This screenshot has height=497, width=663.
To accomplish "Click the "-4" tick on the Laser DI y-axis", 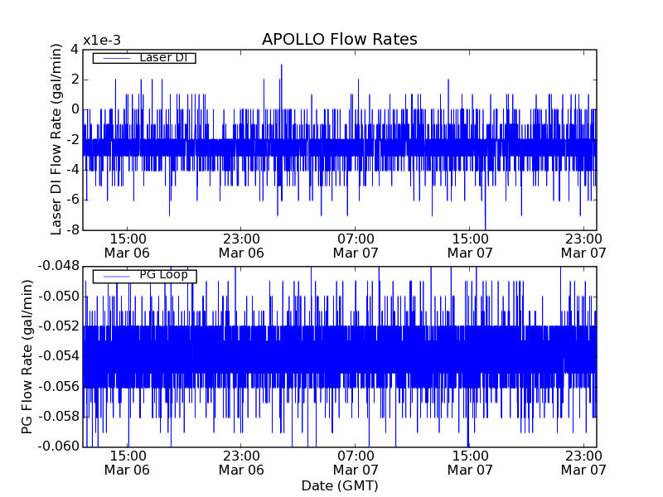I will (72, 170).
